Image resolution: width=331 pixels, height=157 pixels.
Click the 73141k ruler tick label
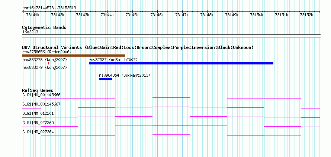32,15
